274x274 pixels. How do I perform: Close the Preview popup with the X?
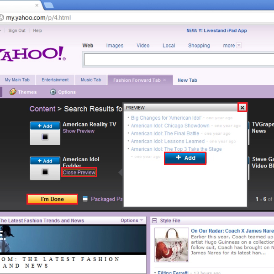coord(242,107)
